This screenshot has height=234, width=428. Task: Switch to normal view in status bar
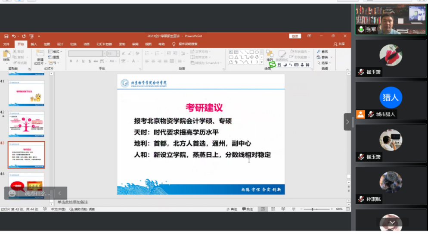tap(262, 209)
